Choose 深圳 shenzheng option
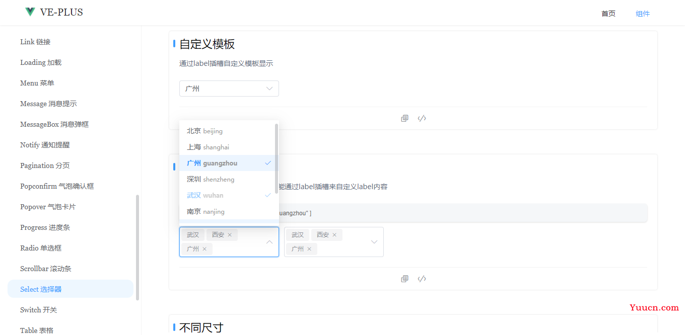Screen dimensions: 685x335 click(x=227, y=179)
